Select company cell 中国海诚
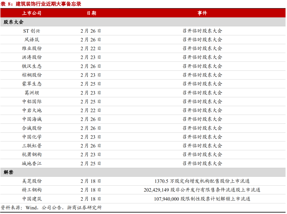 (x=32, y=119)
